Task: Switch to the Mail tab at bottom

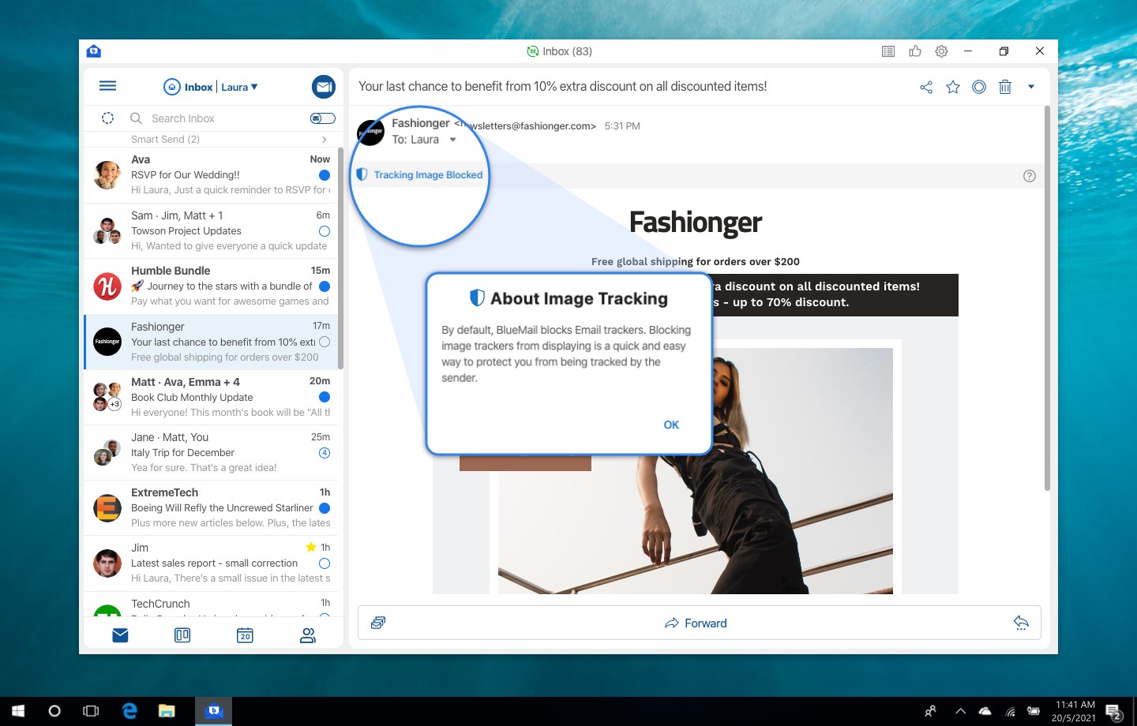Action: [x=120, y=635]
